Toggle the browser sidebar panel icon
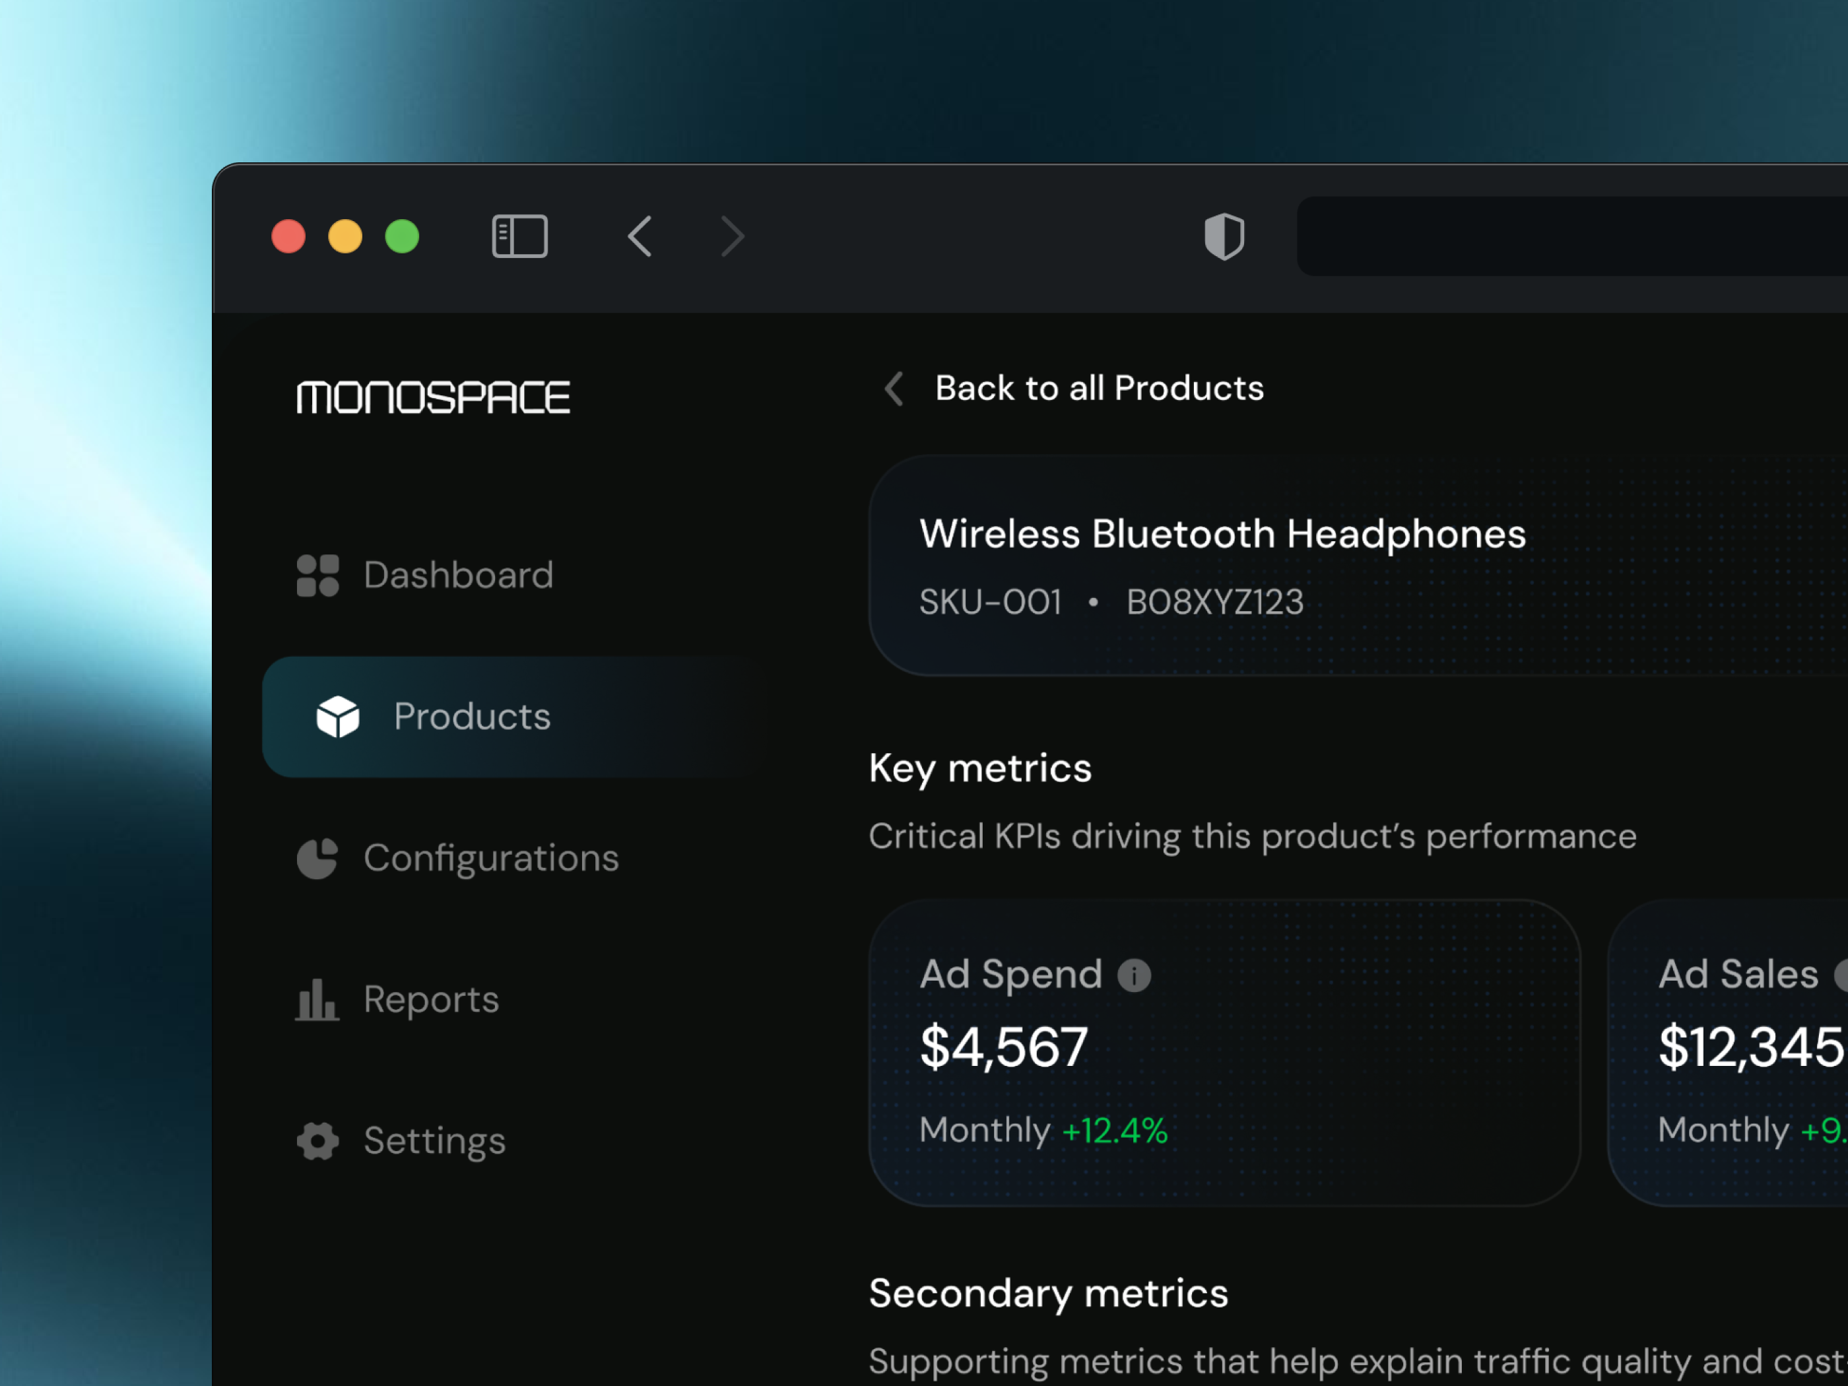The width and height of the screenshot is (1848, 1386). (x=519, y=236)
